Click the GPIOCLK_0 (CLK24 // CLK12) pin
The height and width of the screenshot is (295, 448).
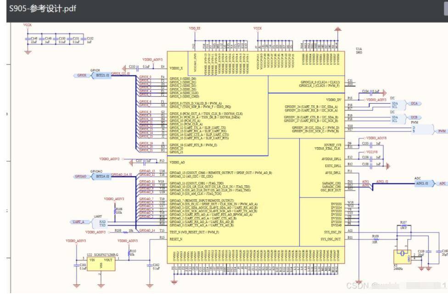[x=320, y=82]
